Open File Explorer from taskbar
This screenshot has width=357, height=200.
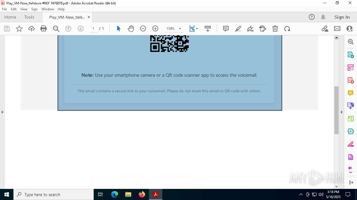(128, 194)
